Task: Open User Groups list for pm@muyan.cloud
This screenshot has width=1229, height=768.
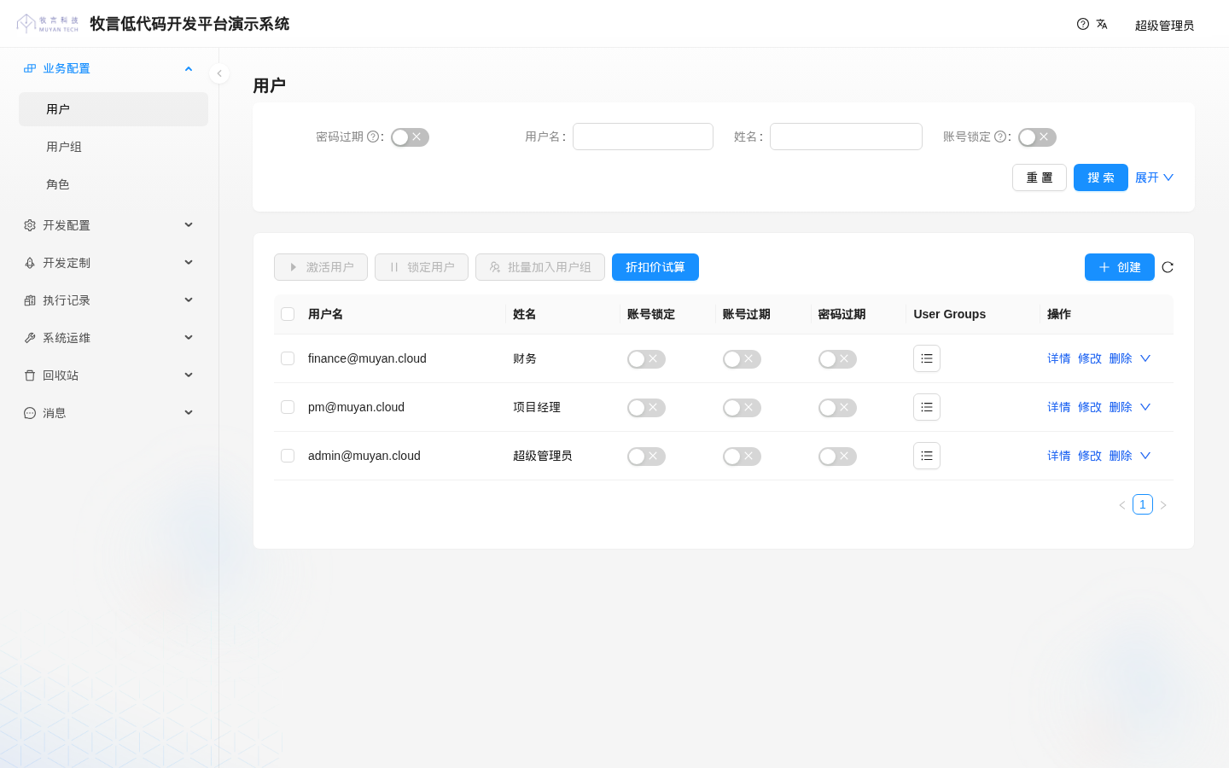Action: (x=927, y=407)
